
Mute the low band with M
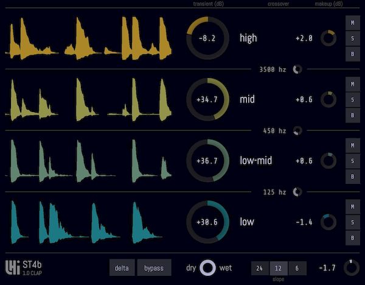(353, 206)
